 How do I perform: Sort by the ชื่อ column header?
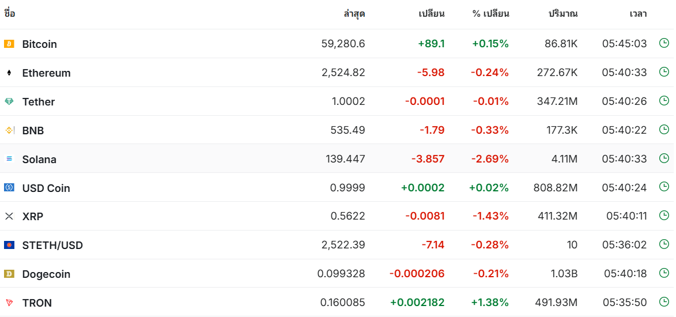[10, 14]
